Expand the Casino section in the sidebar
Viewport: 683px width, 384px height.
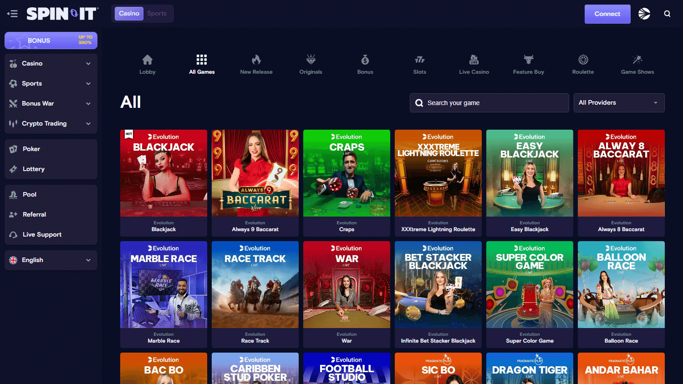pos(51,63)
